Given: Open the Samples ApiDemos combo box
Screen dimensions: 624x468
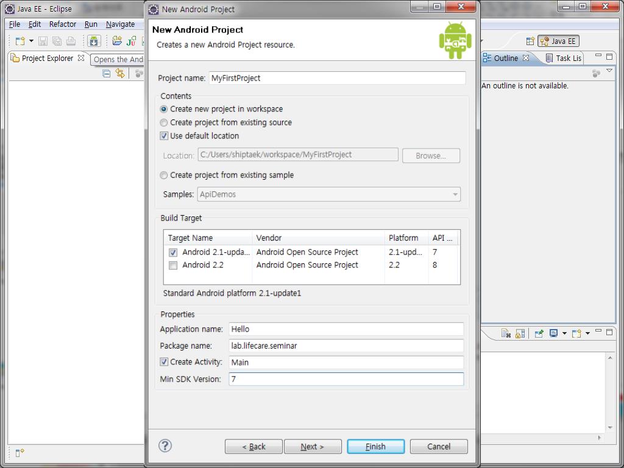Looking at the screenshot, I should tap(328, 194).
